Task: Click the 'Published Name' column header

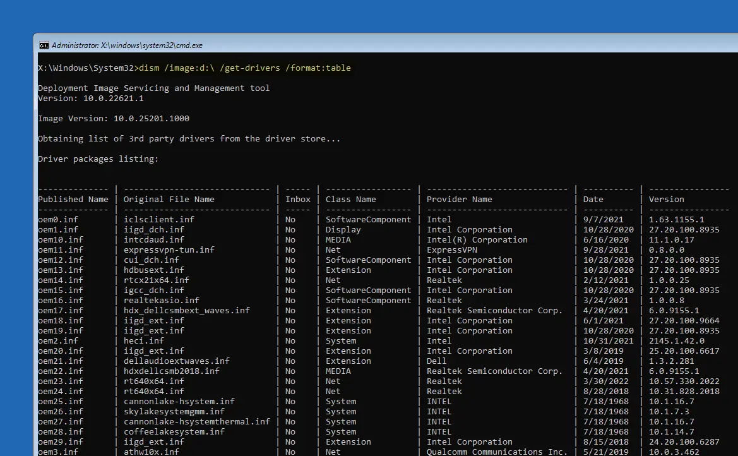Action: pos(73,200)
